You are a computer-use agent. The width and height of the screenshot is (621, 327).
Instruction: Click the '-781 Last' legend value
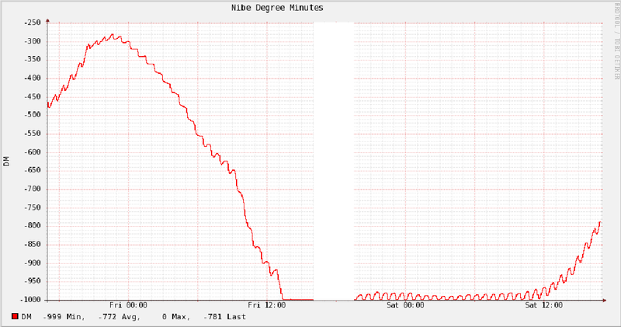pos(224,317)
